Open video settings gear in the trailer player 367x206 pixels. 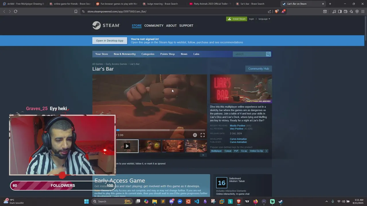[195, 135]
